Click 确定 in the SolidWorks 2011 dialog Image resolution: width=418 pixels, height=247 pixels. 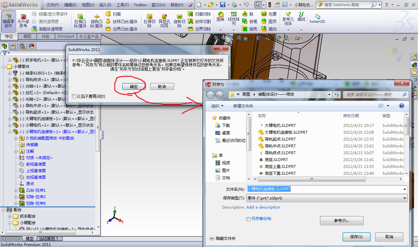134,87
